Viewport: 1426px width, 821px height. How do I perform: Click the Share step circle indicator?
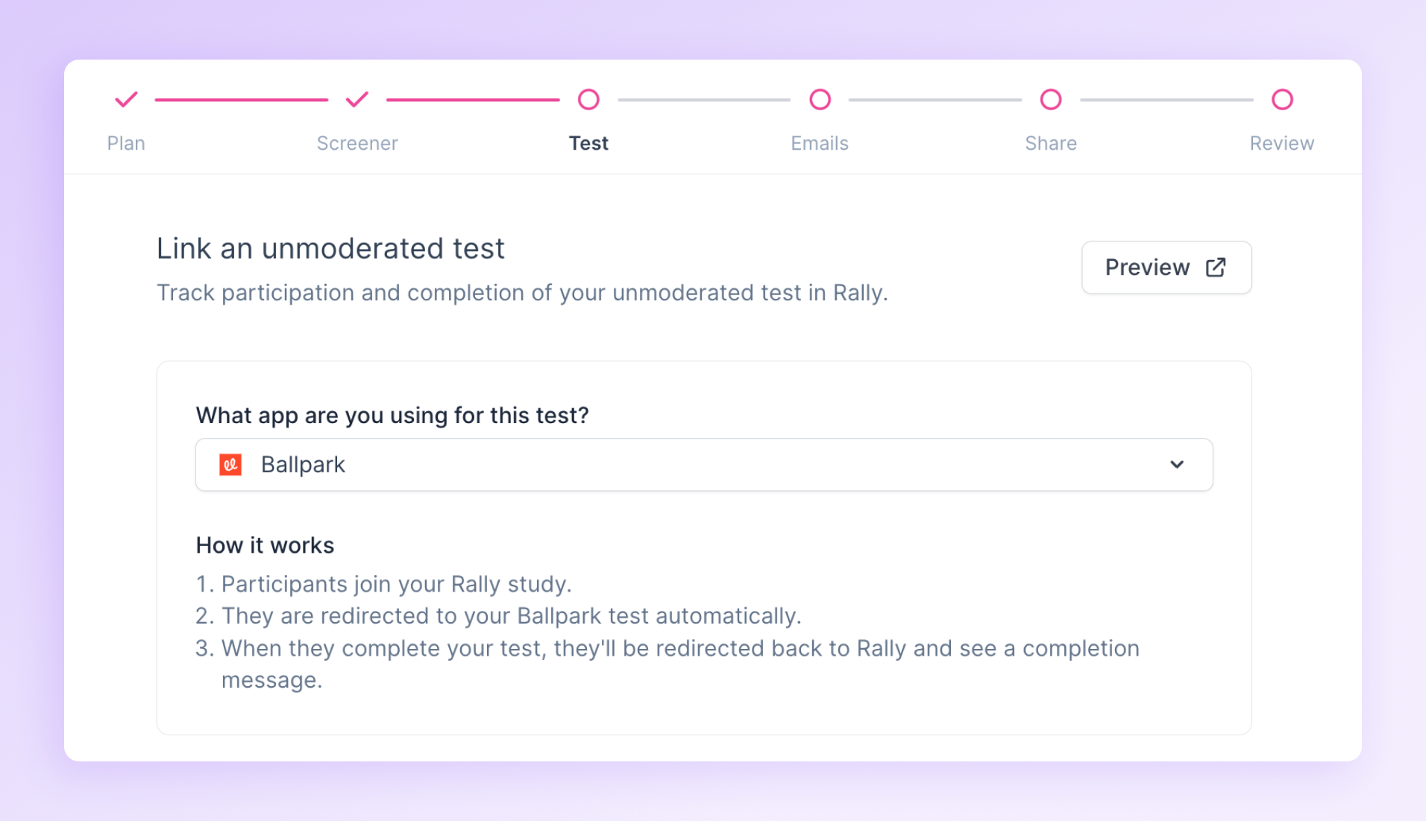[1051, 99]
